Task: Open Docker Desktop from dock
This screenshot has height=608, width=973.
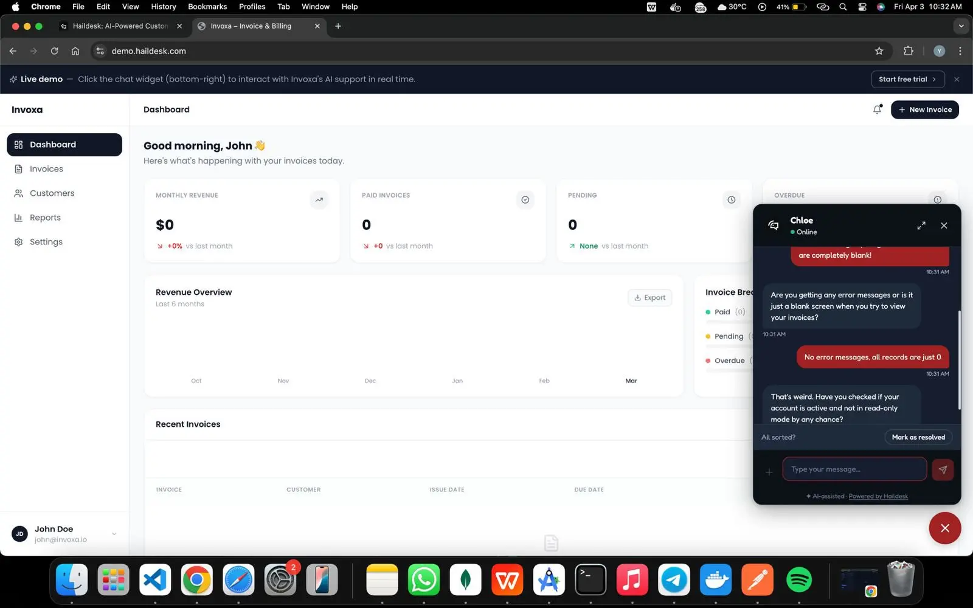Action: coord(715,579)
